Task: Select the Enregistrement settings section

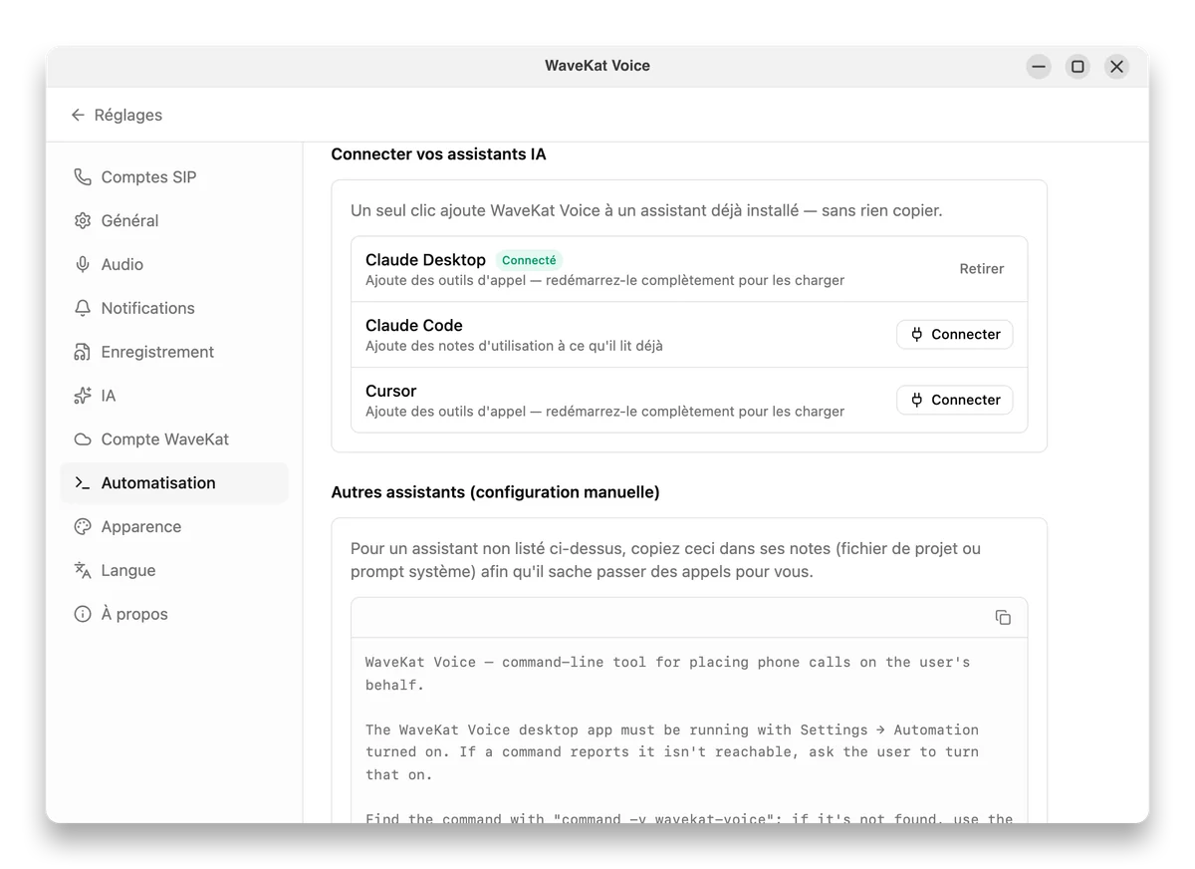Action: click(174, 352)
